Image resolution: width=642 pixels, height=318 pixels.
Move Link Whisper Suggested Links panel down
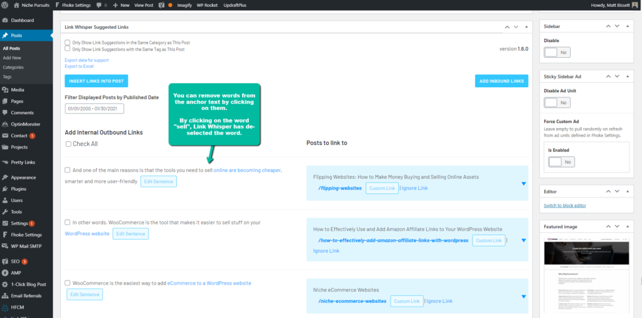(516, 26)
